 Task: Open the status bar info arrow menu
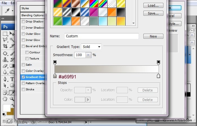[x=86, y=122]
